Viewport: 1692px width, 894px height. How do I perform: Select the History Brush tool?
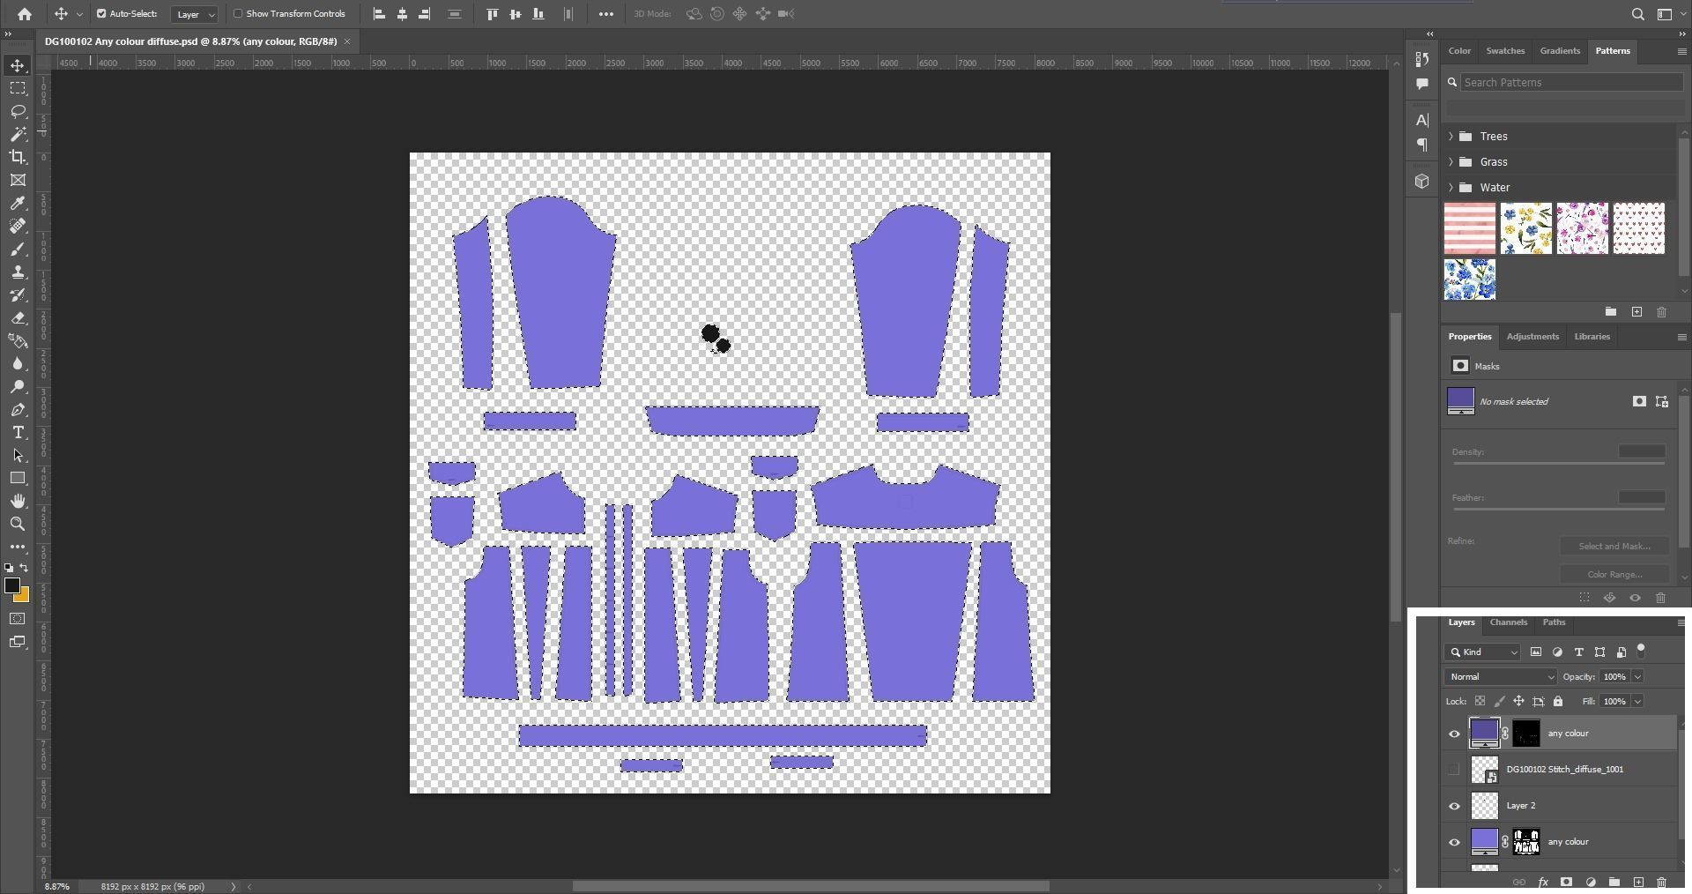(18, 294)
